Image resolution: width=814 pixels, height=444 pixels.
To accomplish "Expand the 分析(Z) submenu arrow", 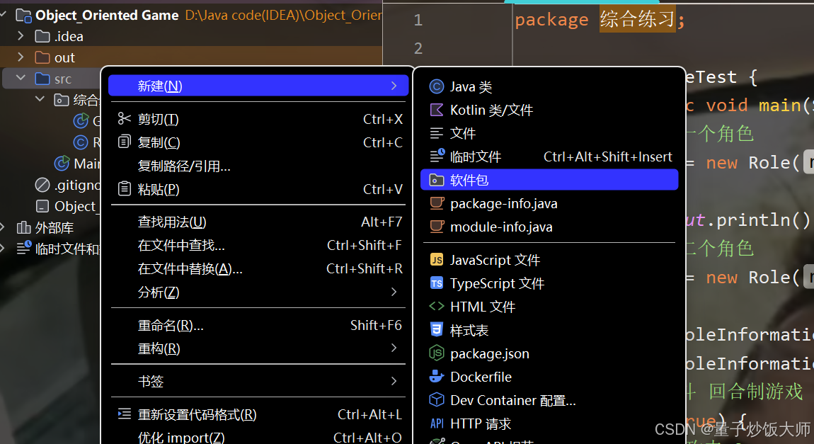I will [394, 292].
